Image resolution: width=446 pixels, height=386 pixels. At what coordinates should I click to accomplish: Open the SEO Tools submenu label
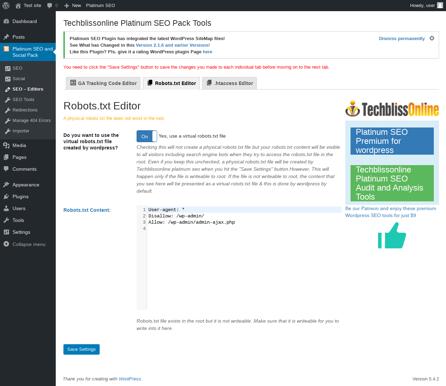click(23, 100)
